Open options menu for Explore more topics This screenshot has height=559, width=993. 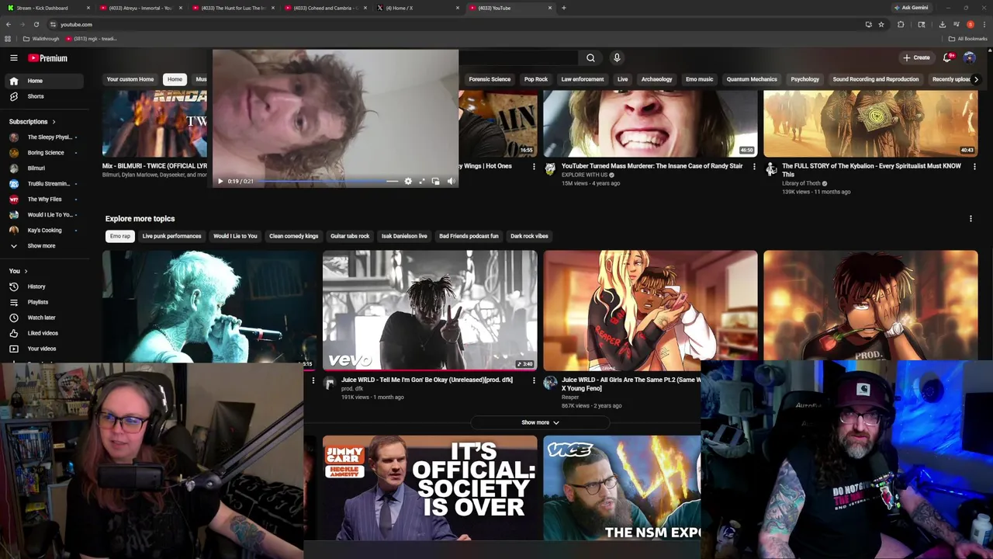coord(971,219)
